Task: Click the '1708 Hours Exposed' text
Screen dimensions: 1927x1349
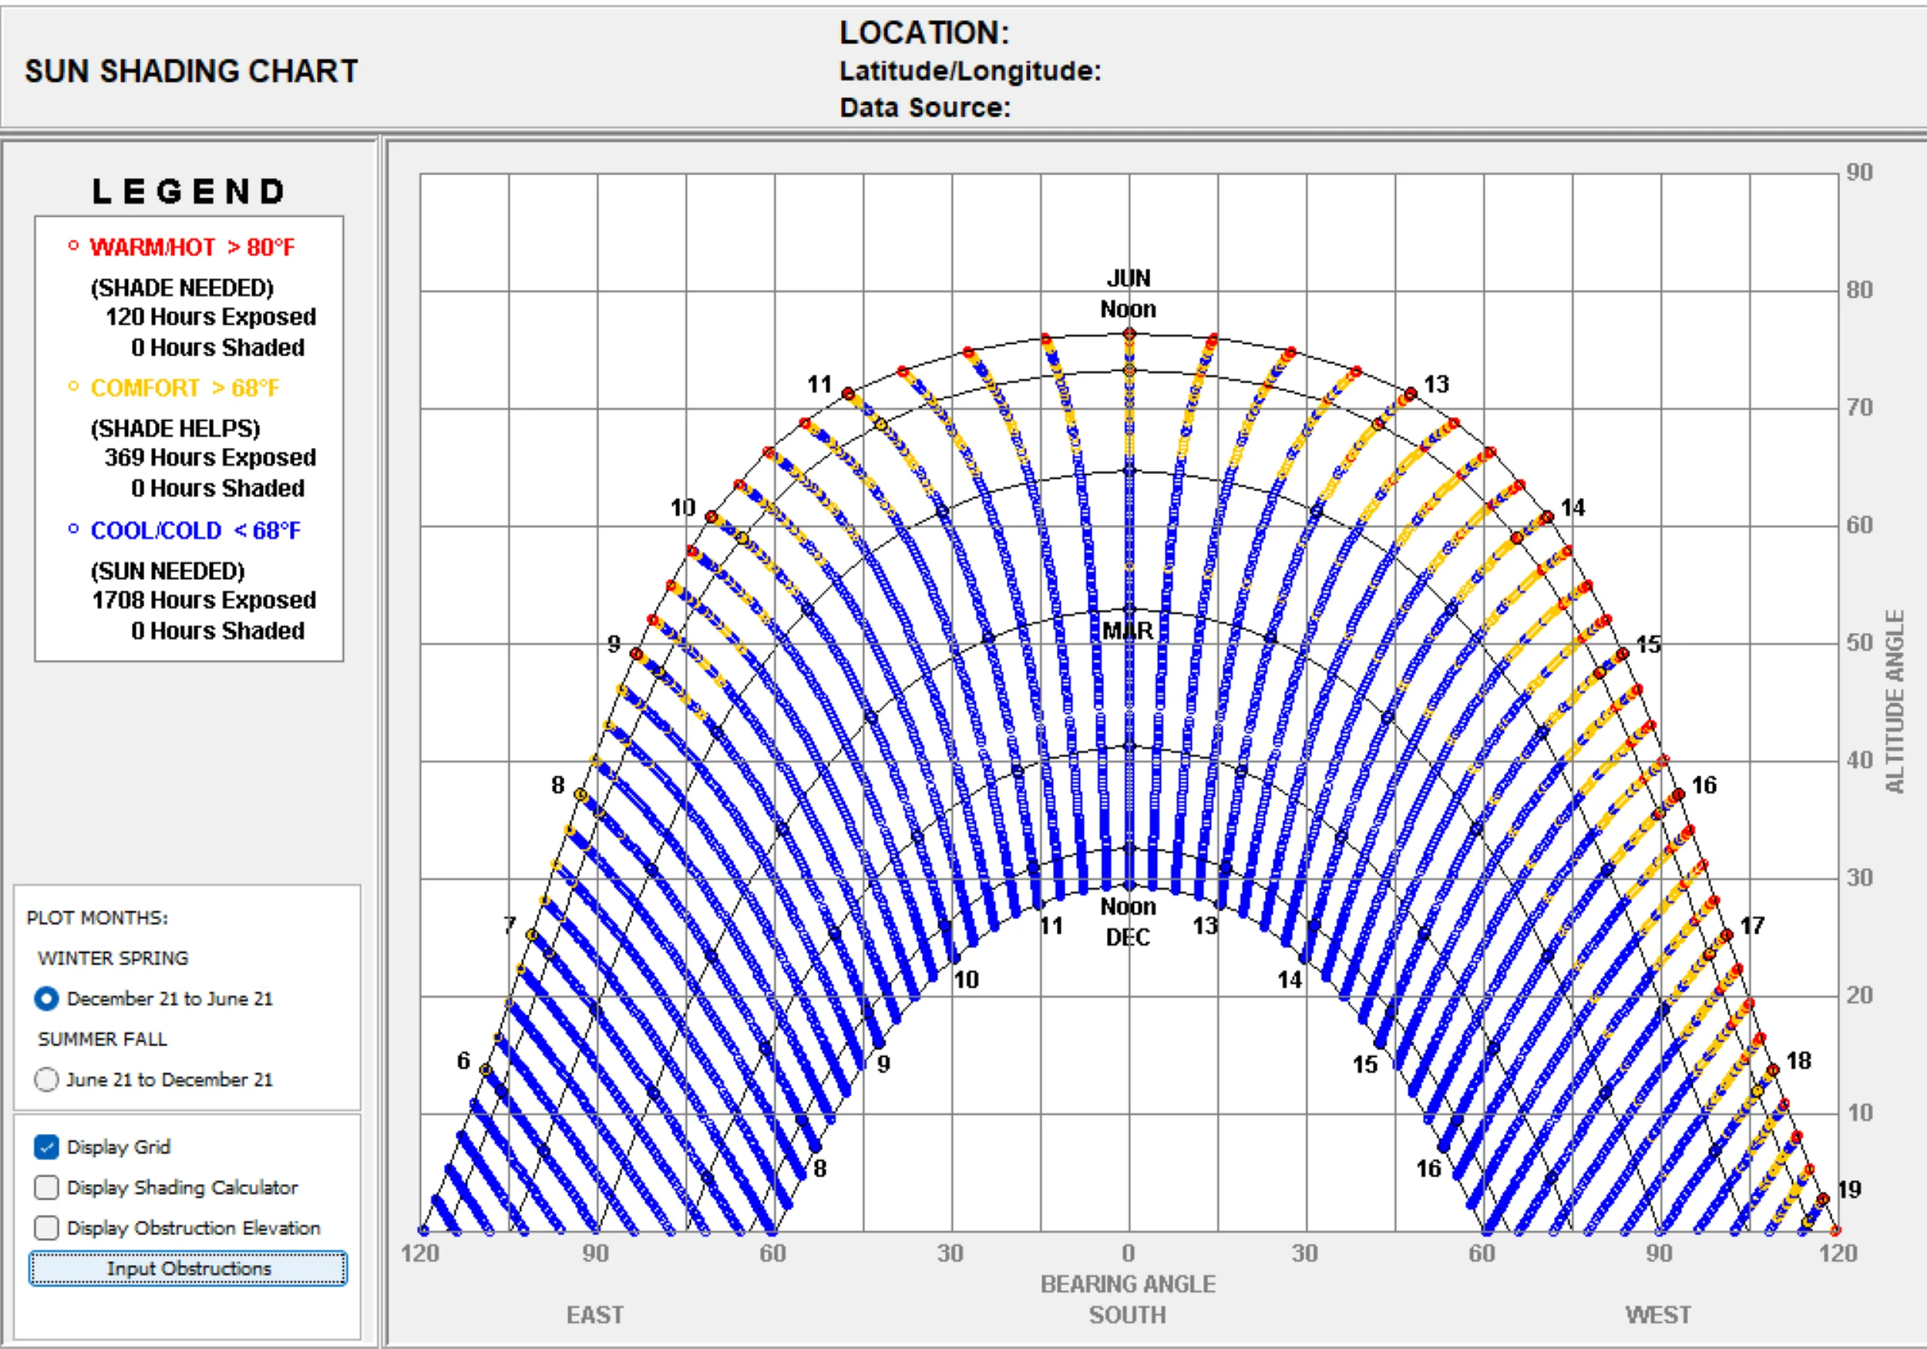Action: [x=204, y=600]
